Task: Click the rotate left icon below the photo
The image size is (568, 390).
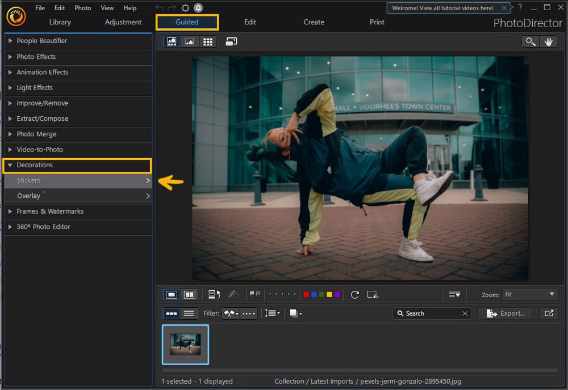Action: pyautogui.click(x=354, y=294)
